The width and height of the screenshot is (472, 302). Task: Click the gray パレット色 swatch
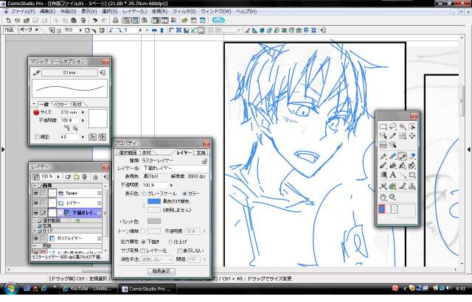click(154, 221)
